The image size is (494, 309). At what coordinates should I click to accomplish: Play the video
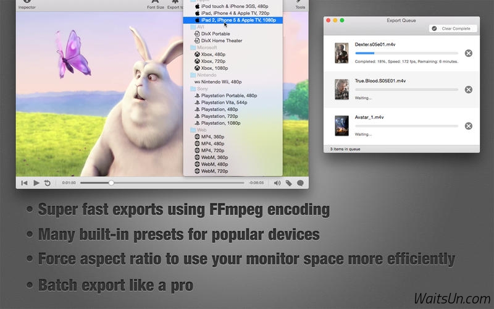pos(36,183)
